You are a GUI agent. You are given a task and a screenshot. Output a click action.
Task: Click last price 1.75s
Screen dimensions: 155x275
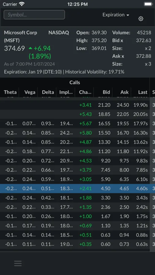click(x=142, y=217)
